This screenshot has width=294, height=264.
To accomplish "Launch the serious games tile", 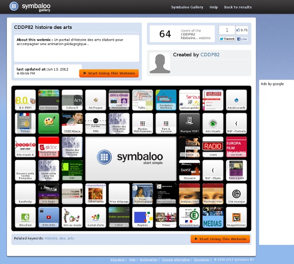I will point(190,100).
